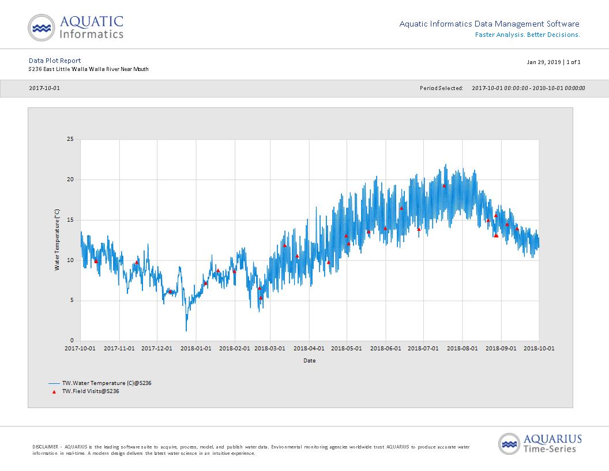Image resolution: width=609 pixels, height=471 pixels.
Task: Select the 'Data Plot Report' title
Action: [55, 61]
